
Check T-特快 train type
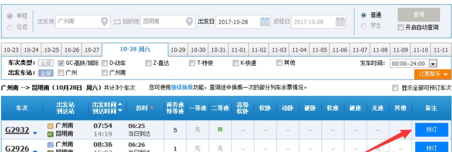[192, 63]
